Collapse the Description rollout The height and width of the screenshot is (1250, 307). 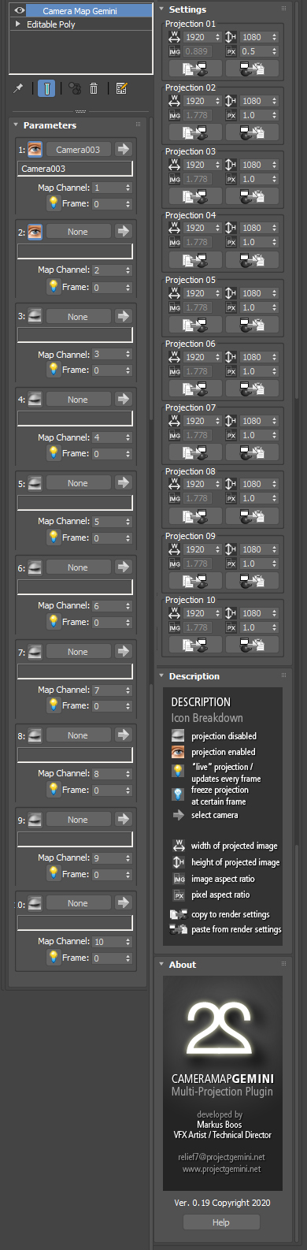[x=161, y=675]
